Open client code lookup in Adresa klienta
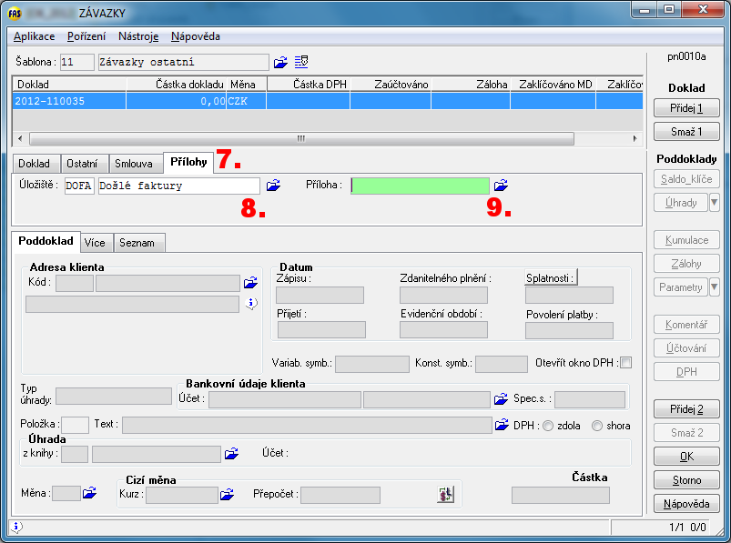 pos(250,283)
